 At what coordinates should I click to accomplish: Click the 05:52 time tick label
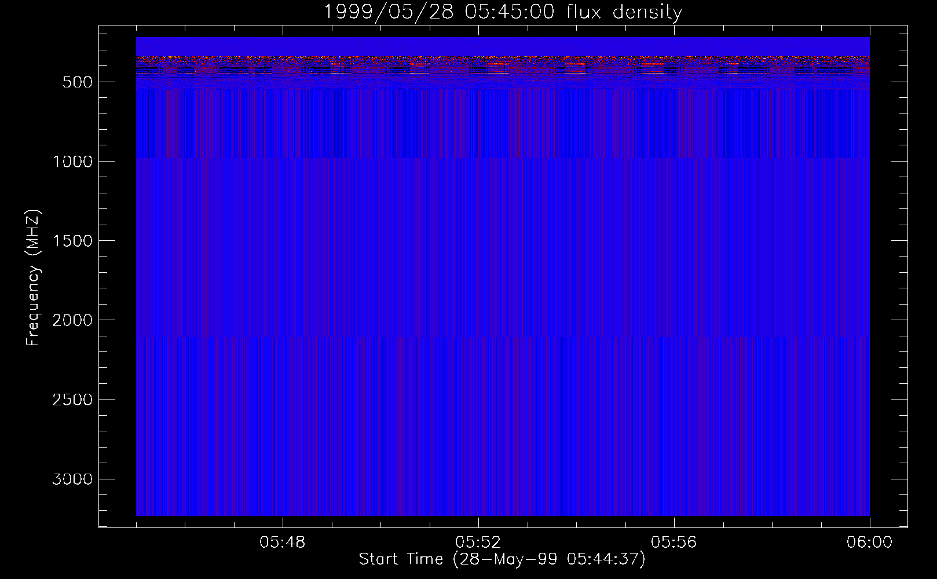[478, 543]
